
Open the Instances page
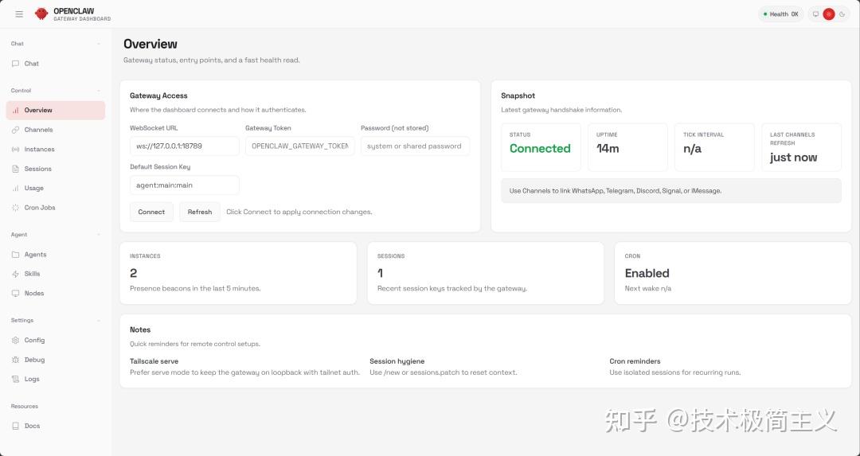[x=39, y=150]
